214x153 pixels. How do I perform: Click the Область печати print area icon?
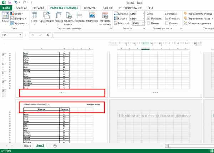click(x=69, y=15)
